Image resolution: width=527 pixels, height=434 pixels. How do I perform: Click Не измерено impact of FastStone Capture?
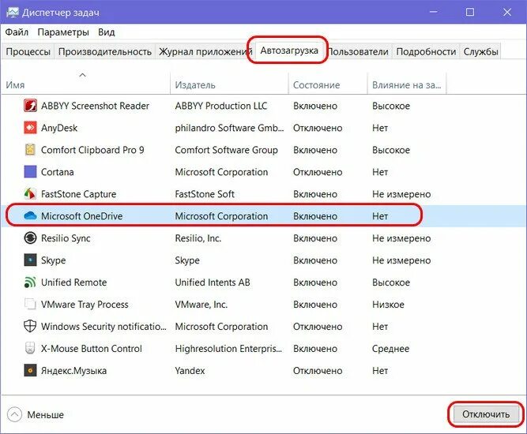pos(401,194)
